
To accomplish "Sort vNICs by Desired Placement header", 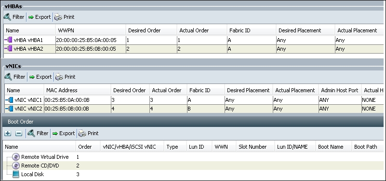I will click(249, 91).
